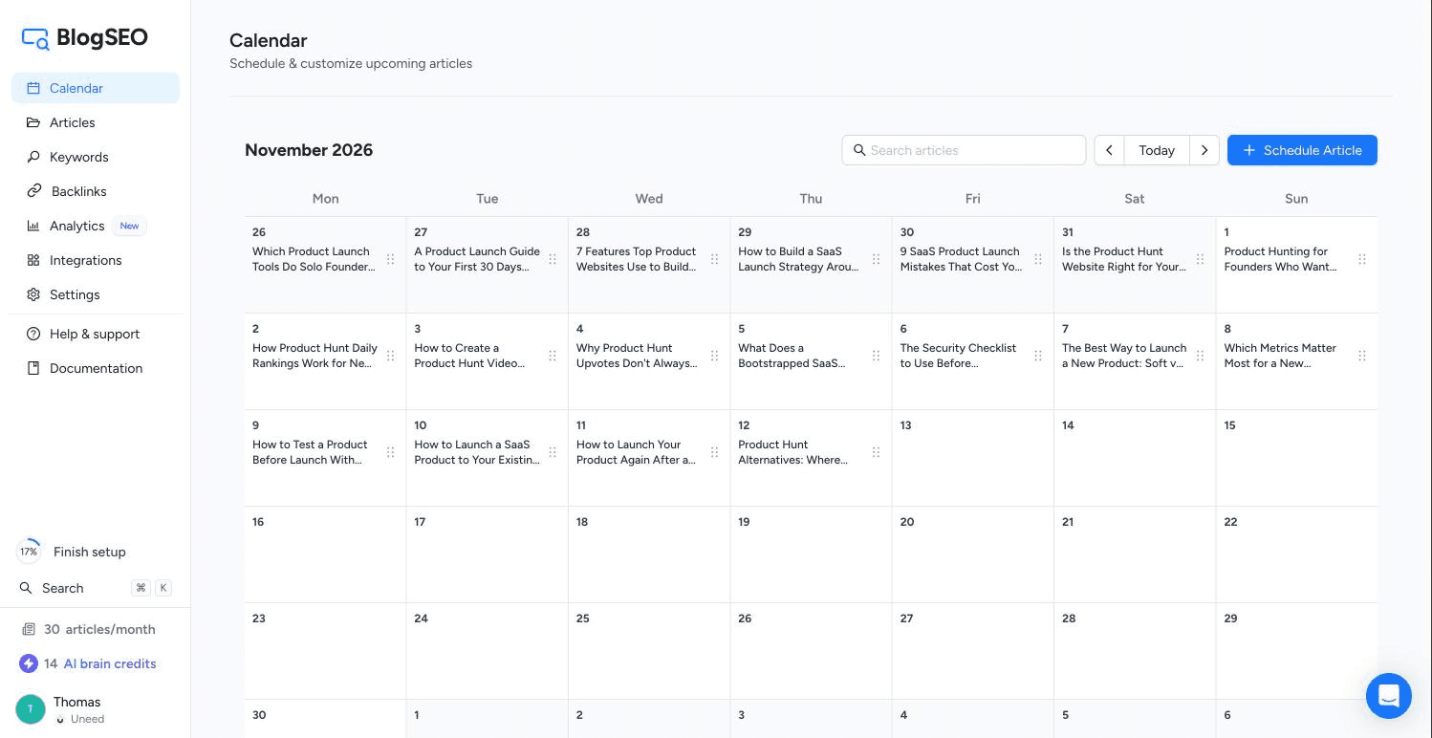Click the lightning AI brain credits icon
The width and height of the screenshot is (1432, 738).
point(29,663)
